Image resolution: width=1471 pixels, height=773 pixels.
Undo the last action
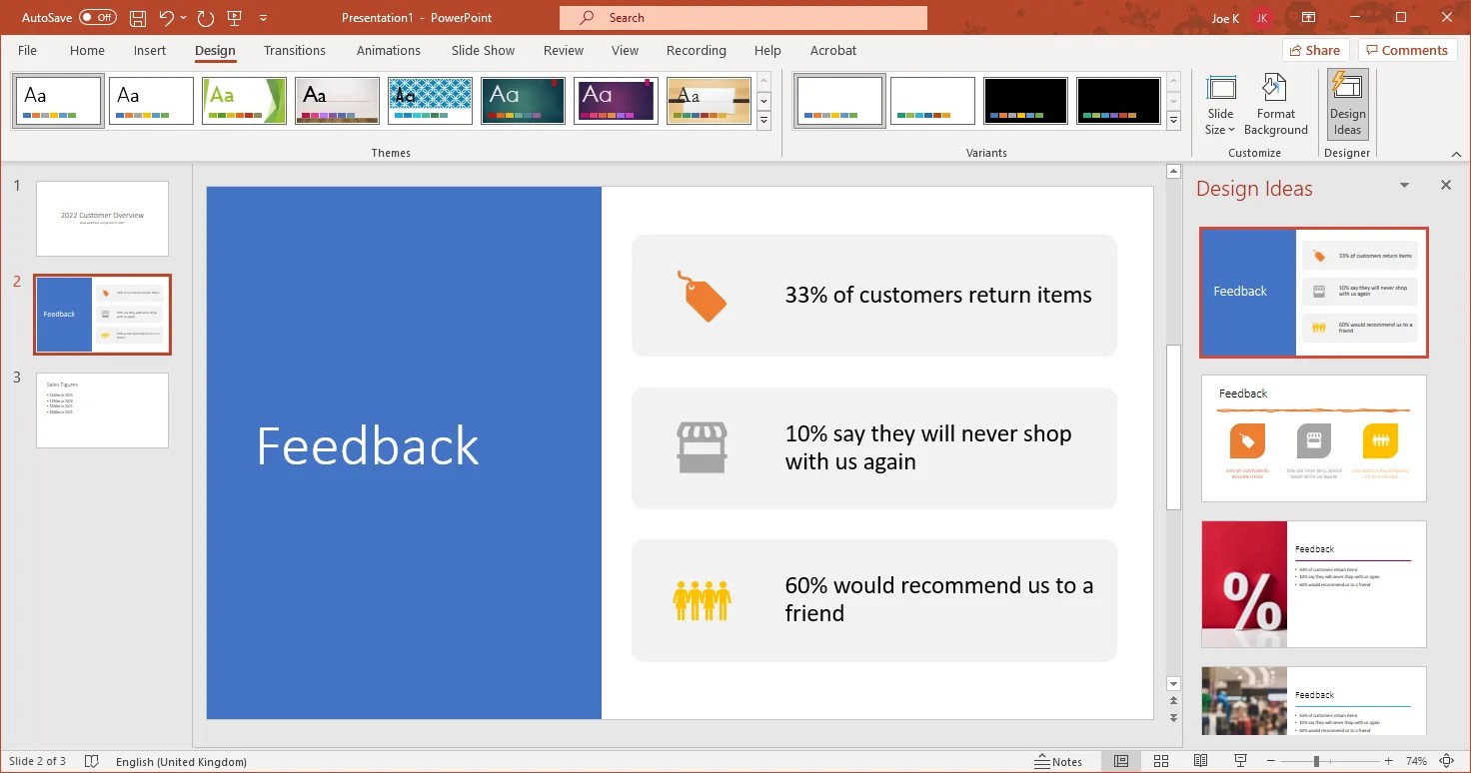pos(166,17)
